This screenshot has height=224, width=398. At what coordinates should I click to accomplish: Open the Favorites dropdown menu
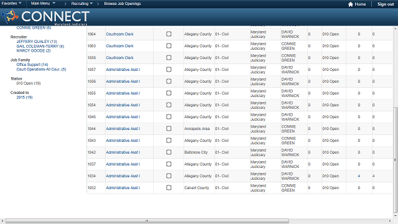11,4
